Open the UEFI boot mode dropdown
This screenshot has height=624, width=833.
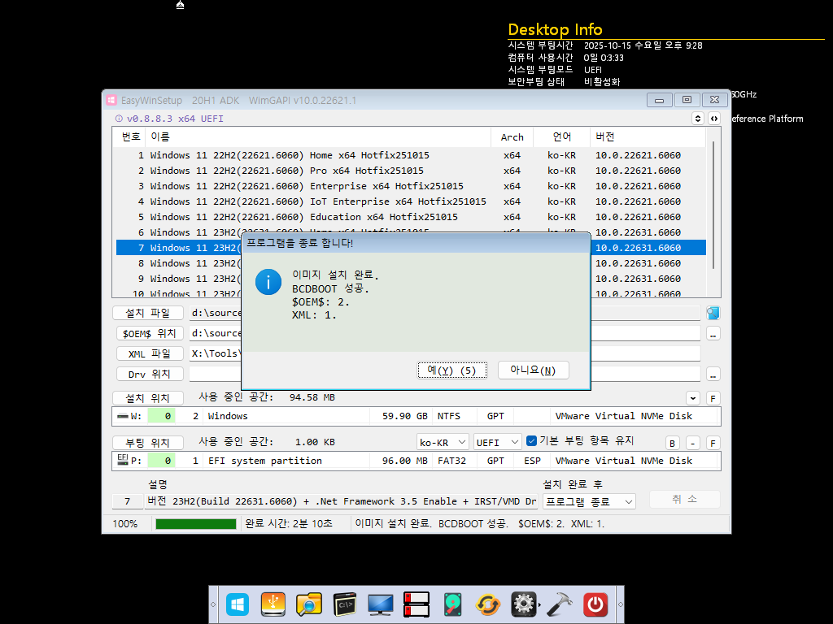[x=498, y=442]
